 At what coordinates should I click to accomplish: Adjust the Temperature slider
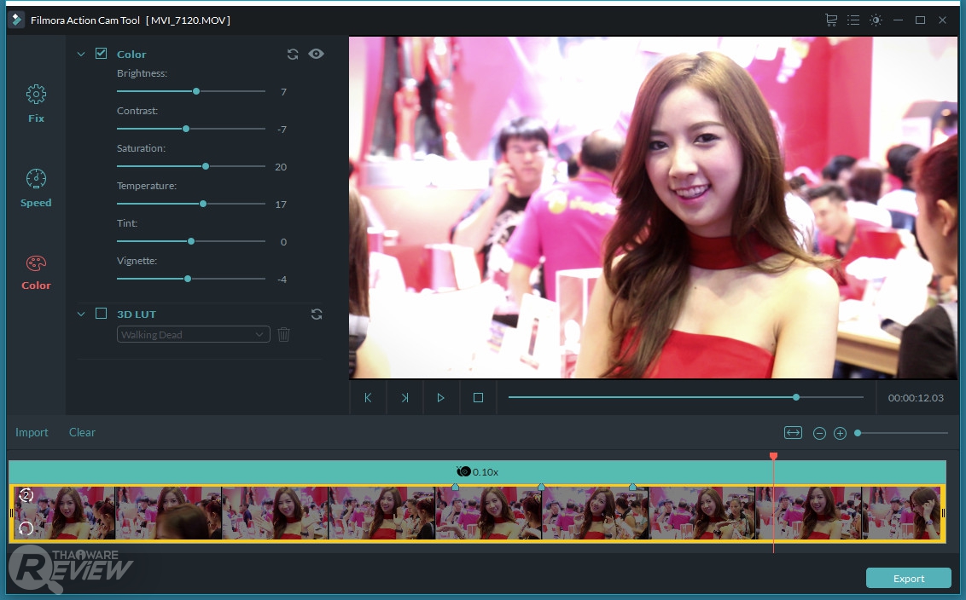[191, 204]
